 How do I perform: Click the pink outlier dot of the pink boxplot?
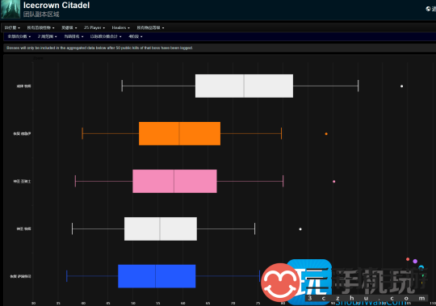point(334,182)
